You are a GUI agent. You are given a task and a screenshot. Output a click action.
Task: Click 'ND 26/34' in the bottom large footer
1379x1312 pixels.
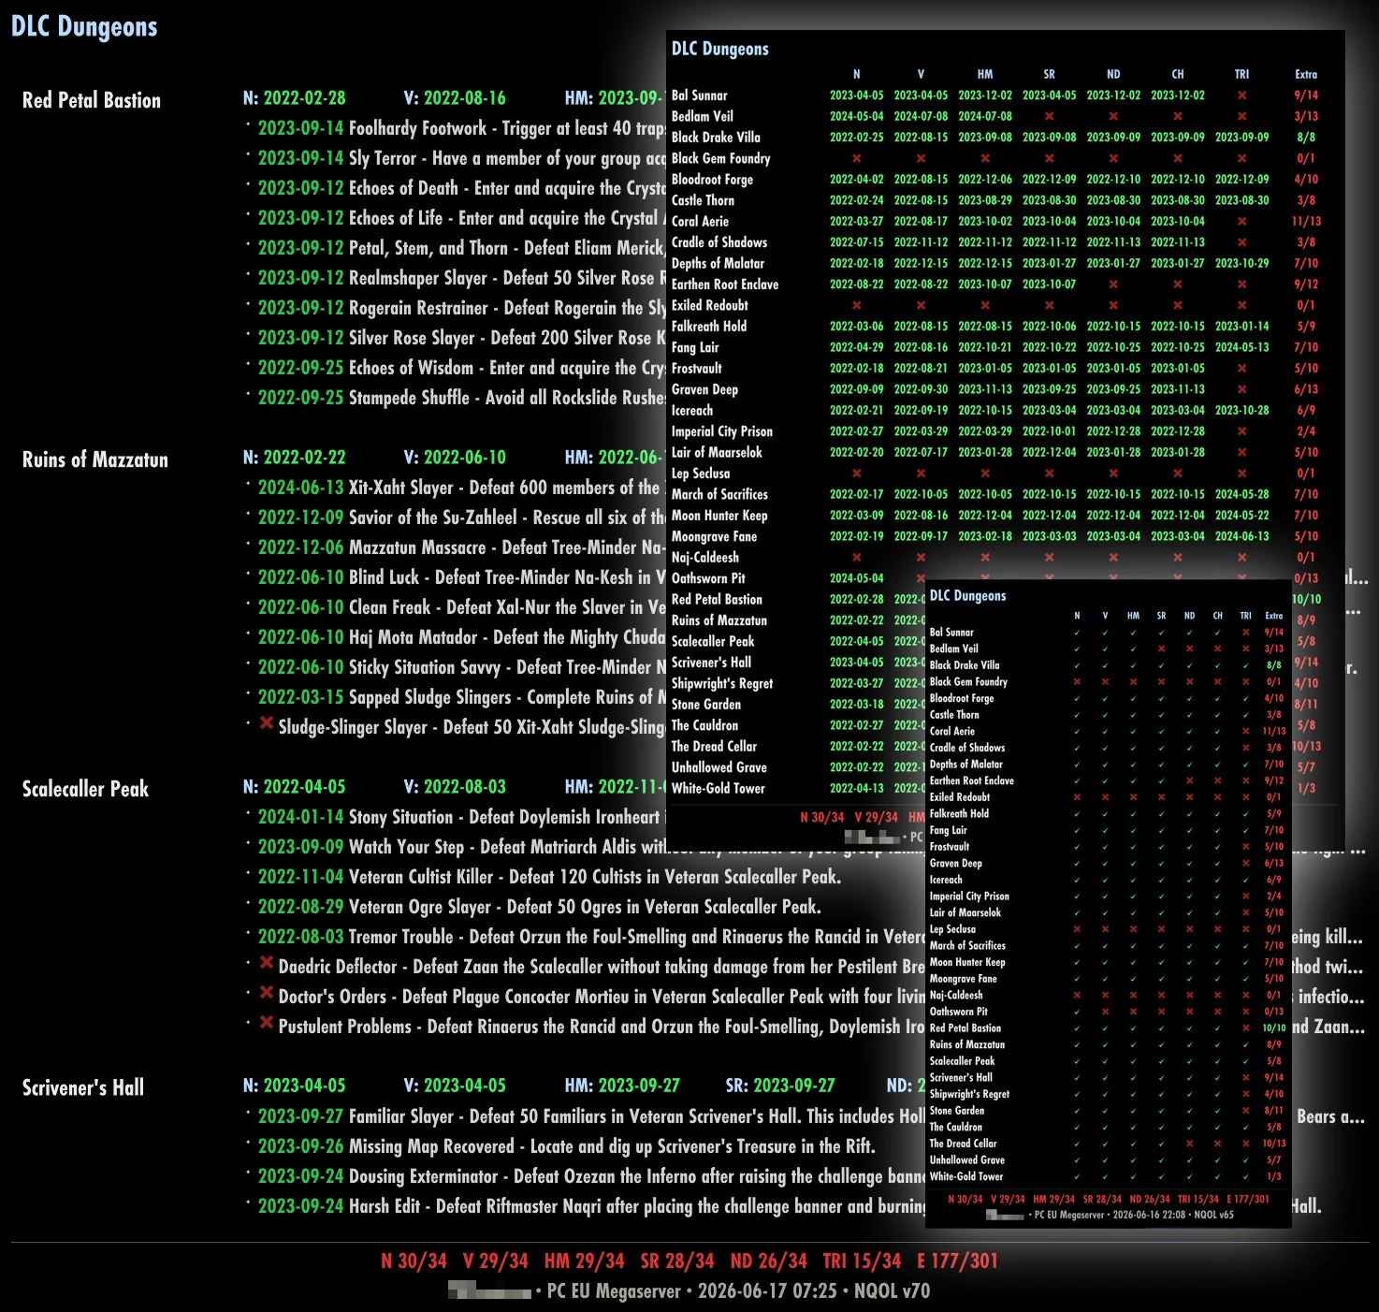click(769, 1261)
